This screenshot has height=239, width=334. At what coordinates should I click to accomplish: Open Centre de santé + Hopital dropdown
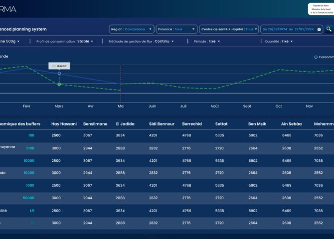(x=229, y=29)
